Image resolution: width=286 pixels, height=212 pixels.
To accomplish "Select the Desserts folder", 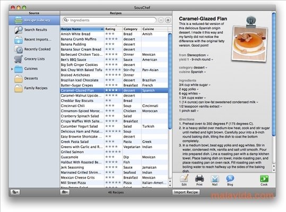I will tap(19, 79).
